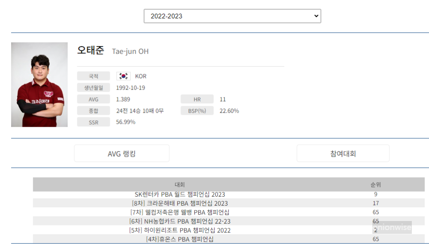Click the 국적 label badge

[x=93, y=76]
